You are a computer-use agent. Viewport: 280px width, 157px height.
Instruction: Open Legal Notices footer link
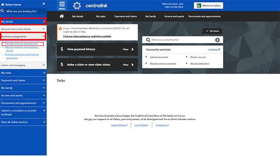click(x=119, y=125)
